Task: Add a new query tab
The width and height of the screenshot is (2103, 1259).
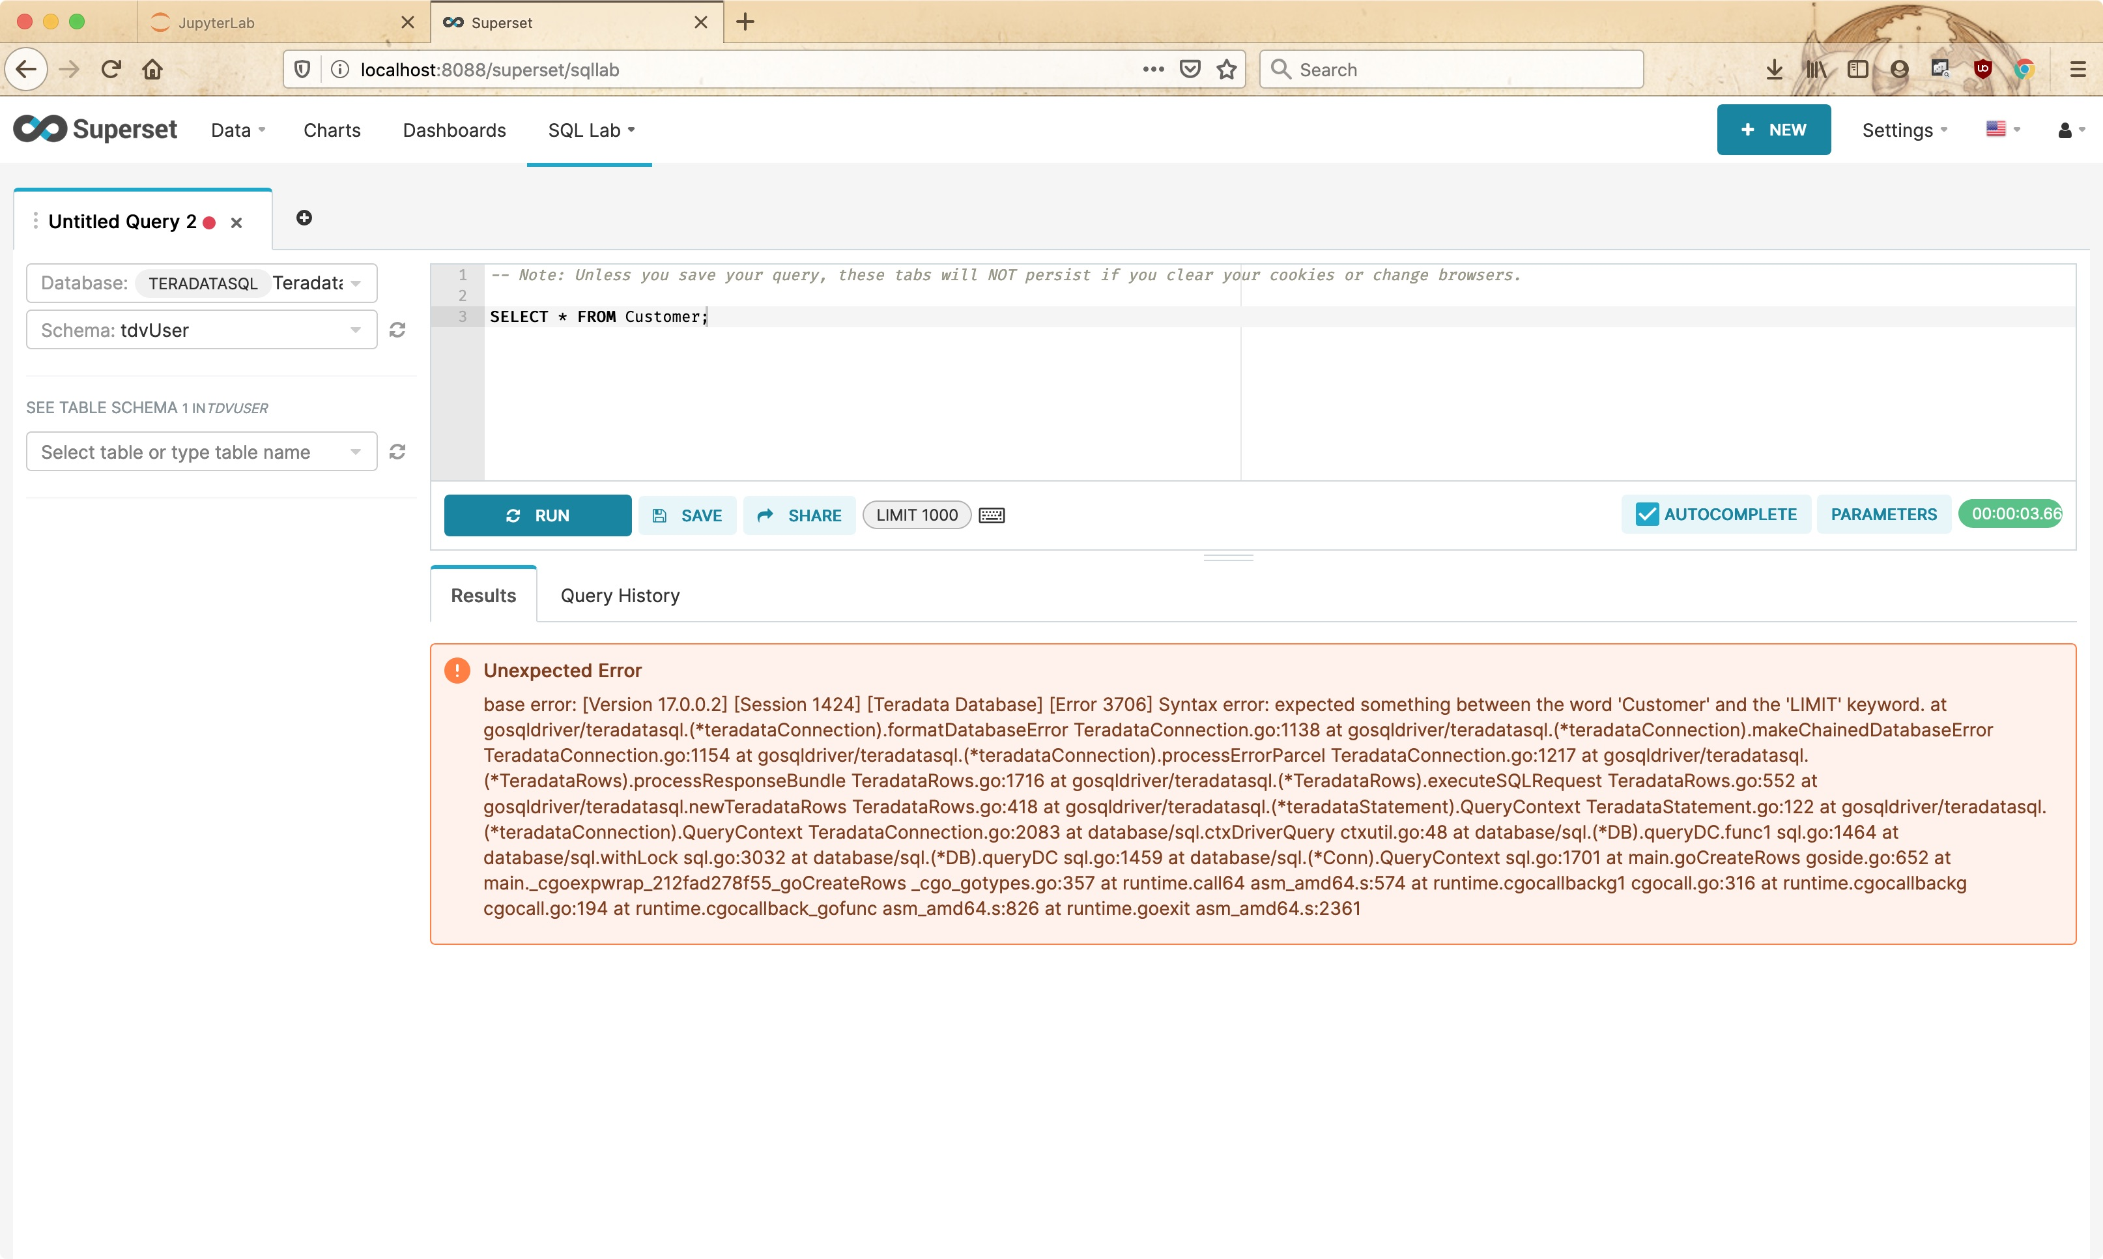Action: click(x=304, y=218)
